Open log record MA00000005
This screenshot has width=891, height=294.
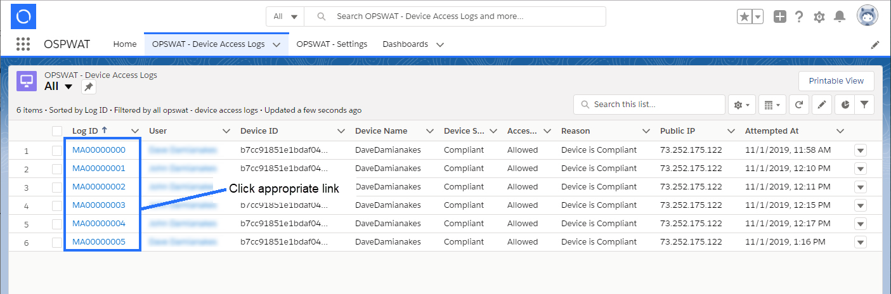(99, 242)
